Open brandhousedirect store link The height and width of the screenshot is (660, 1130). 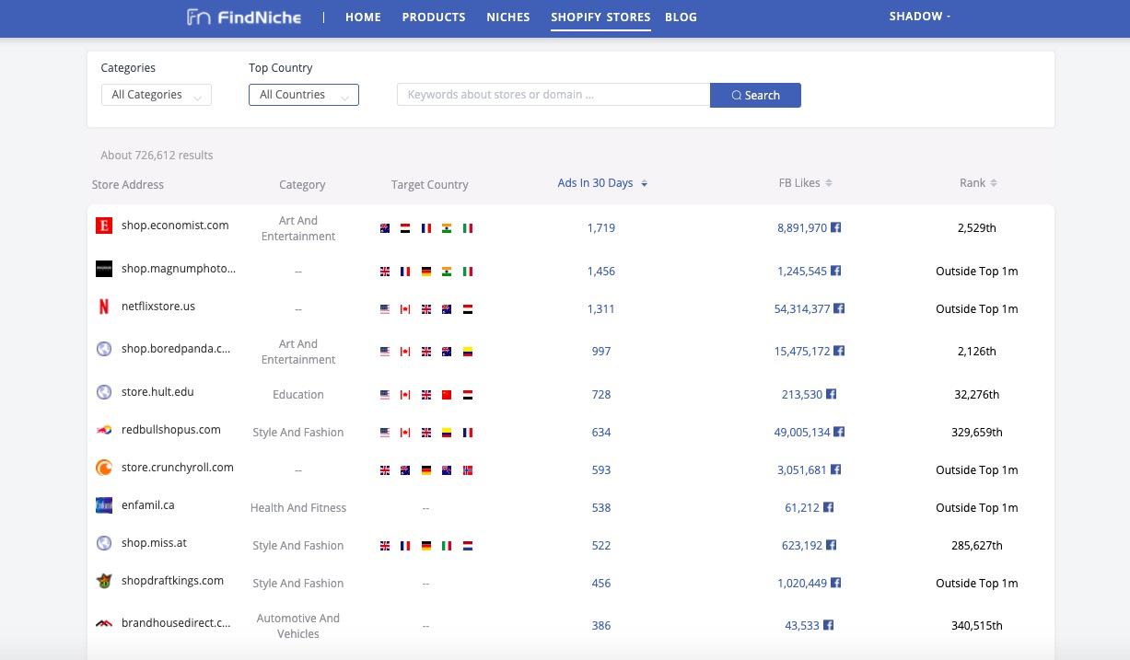[176, 623]
